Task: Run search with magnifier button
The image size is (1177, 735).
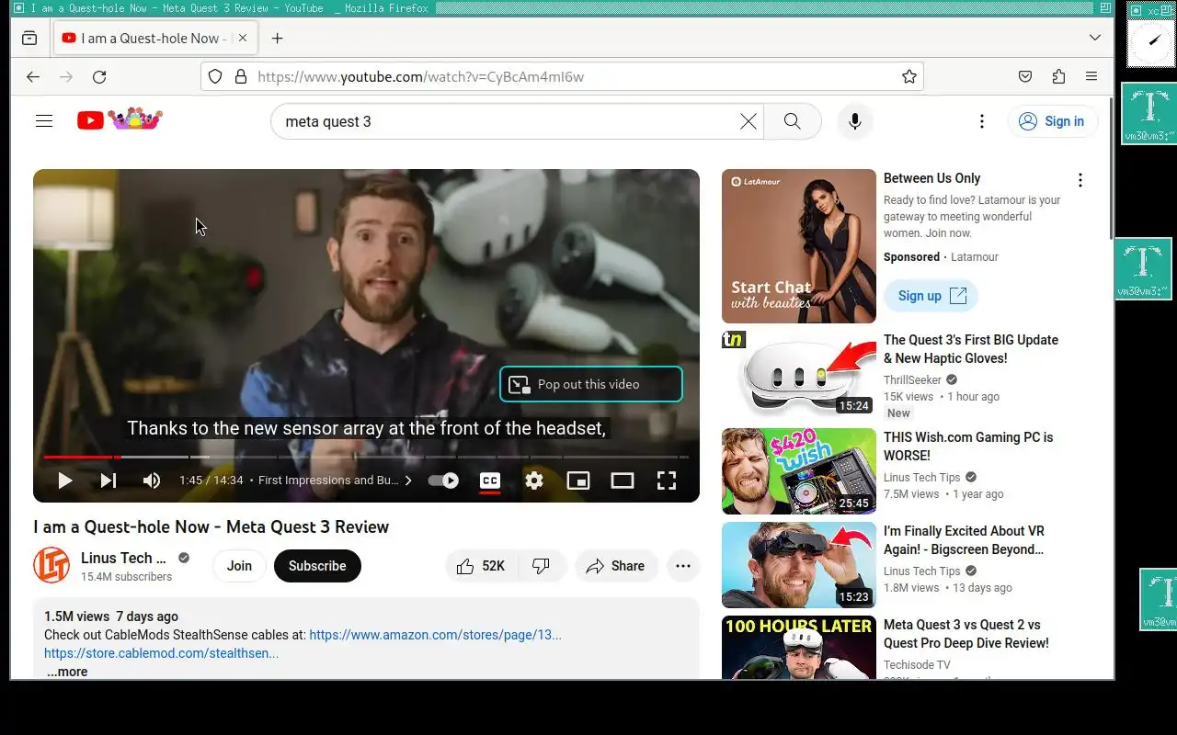Action: click(792, 121)
